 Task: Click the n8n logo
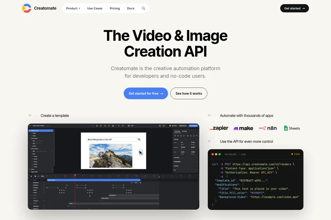[x=268, y=128]
